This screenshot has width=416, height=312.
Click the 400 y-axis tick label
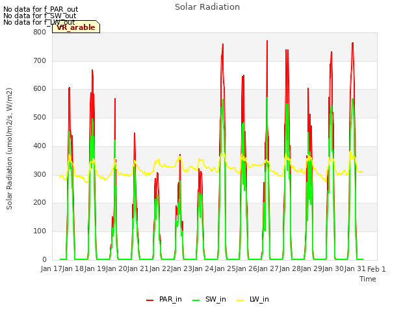click(x=40, y=146)
